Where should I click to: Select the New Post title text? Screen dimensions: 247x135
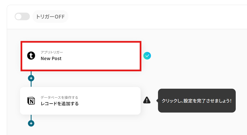(51, 59)
